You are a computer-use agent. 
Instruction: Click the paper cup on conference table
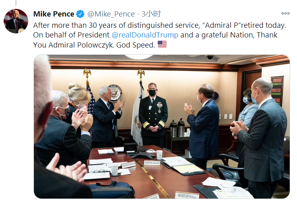[159, 155]
